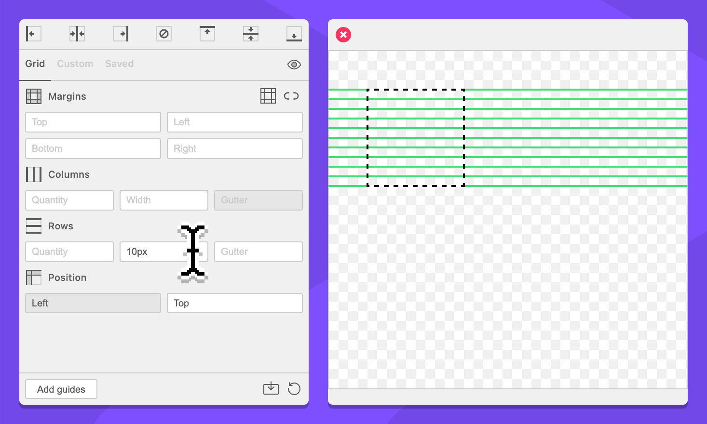The width and height of the screenshot is (707, 424).
Task: Toggle the linked margins icon
Action: point(291,96)
